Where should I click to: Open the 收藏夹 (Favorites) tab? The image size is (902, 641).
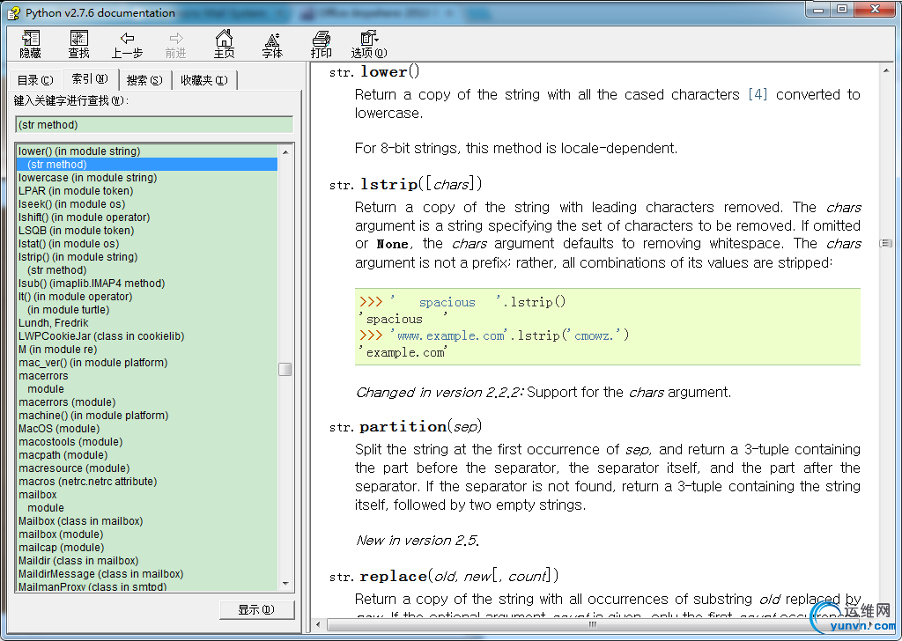coord(203,80)
